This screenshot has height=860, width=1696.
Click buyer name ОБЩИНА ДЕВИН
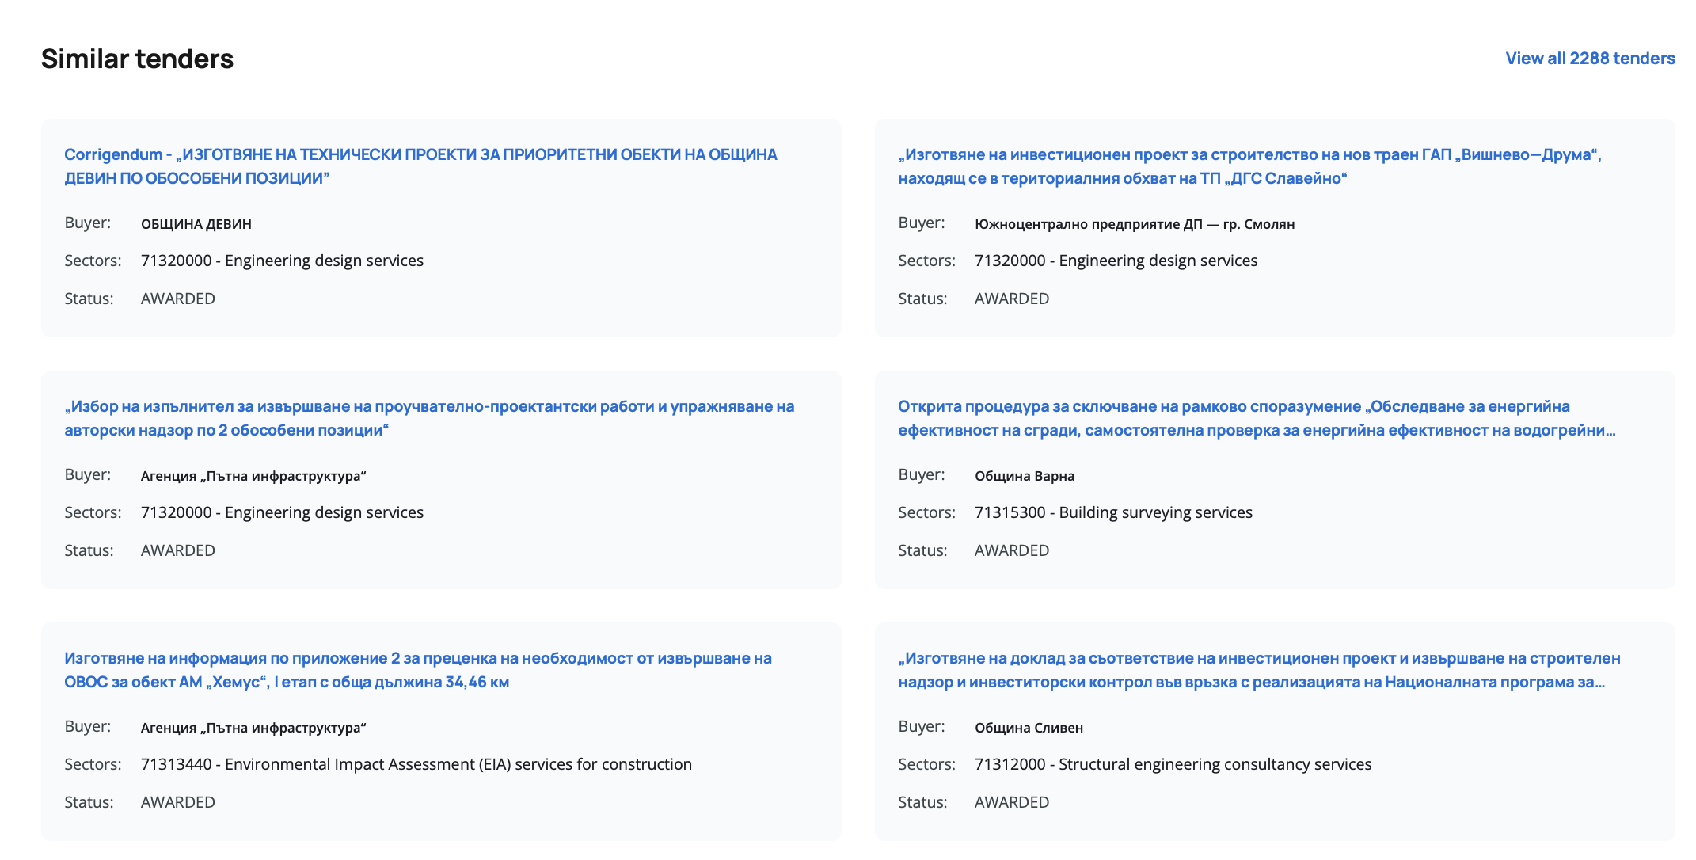[x=196, y=224]
